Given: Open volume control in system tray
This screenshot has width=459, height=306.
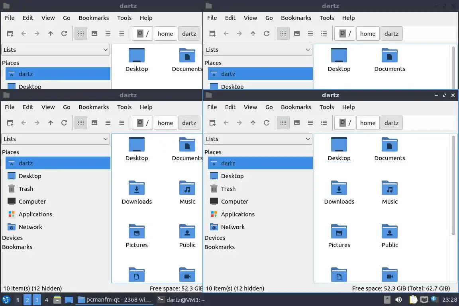Looking at the screenshot, I should point(398,300).
